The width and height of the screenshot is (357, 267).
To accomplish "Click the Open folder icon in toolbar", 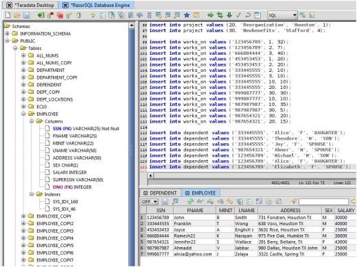I will [x=17, y=15].
